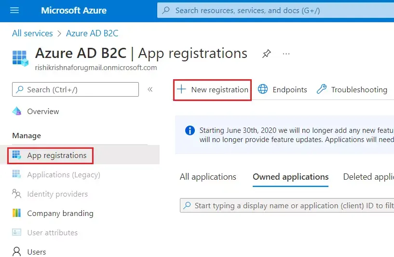Screen dimensions: 394x257
Task: Click the App registrations grid icon
Action: tap(16, 155)
